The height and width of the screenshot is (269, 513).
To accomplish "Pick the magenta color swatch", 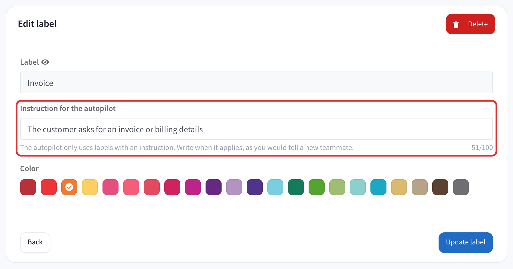I will click(x=193, y=187).
